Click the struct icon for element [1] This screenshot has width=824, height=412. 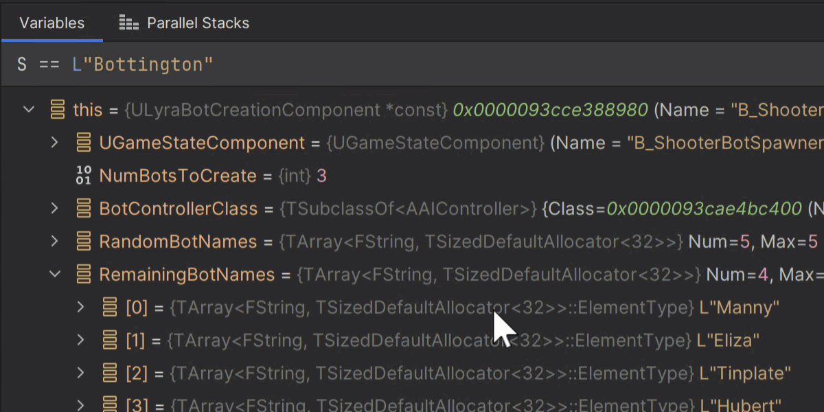tap(110, 340)
